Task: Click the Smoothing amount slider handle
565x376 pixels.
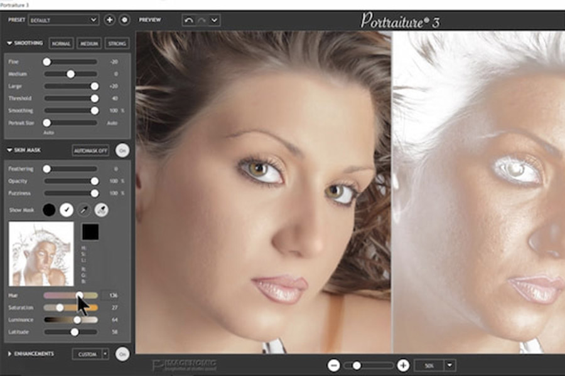Action: tap(94, 110)
